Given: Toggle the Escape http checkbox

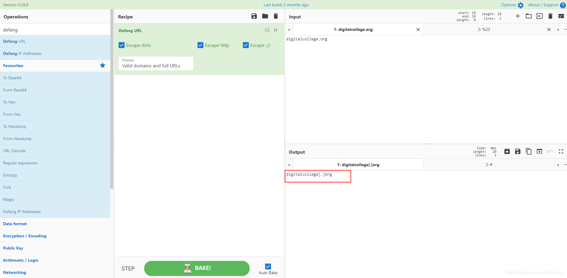Looking at the screenshot, I should (x=200, y=45).
